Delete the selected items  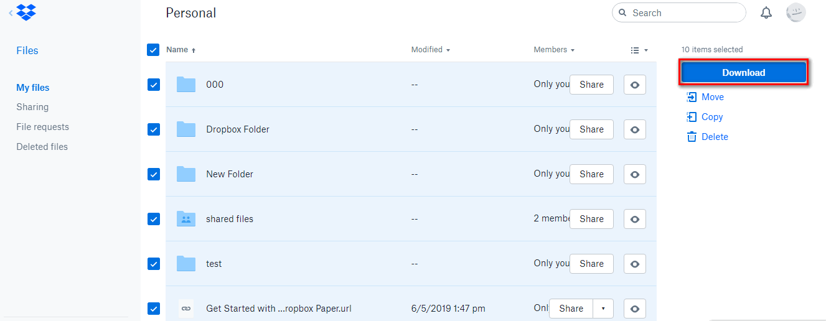(x=714, y=137)
